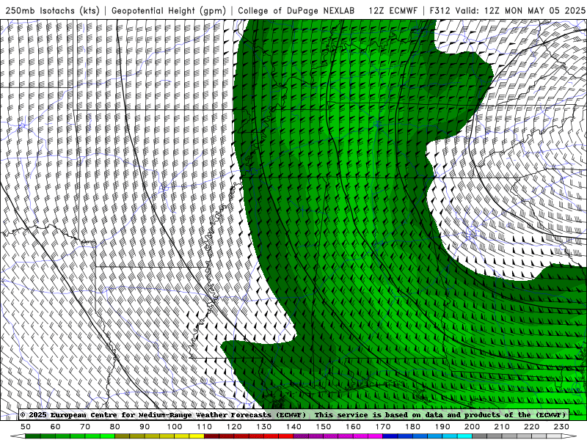Image resolution: width=587 pixels, height=440 pixels.
Task: Click the '170' color scale label
Action: click(x=382, y=427)
